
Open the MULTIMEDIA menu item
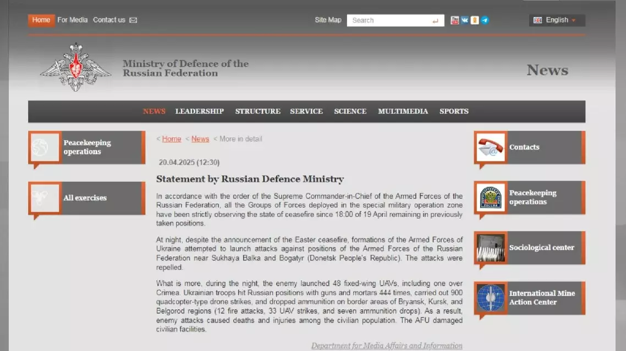403,112
